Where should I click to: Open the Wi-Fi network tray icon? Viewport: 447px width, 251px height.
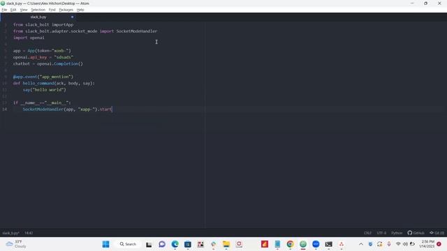pos(398,244)
